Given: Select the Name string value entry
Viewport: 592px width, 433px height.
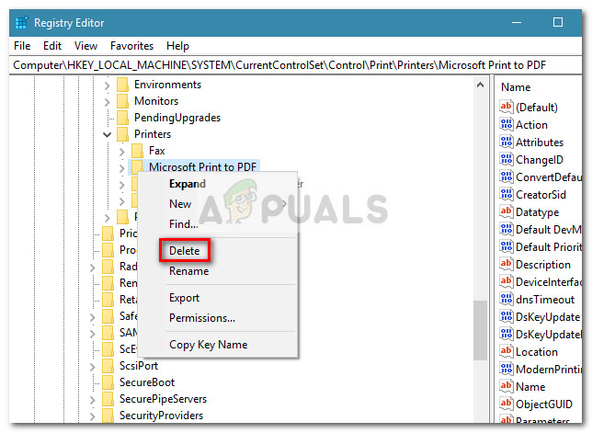Looking at the screenshot, I should click(x=530, y=386).
